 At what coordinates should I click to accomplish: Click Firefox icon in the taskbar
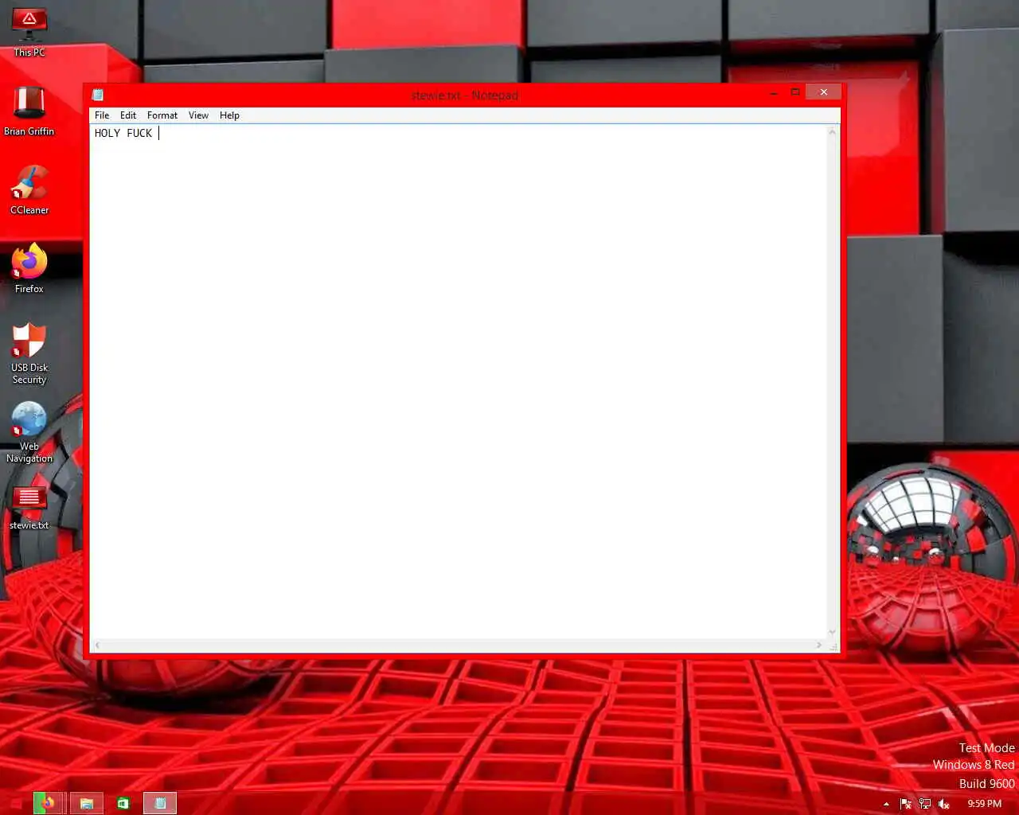pyautogui.click(x=49, y=803)
